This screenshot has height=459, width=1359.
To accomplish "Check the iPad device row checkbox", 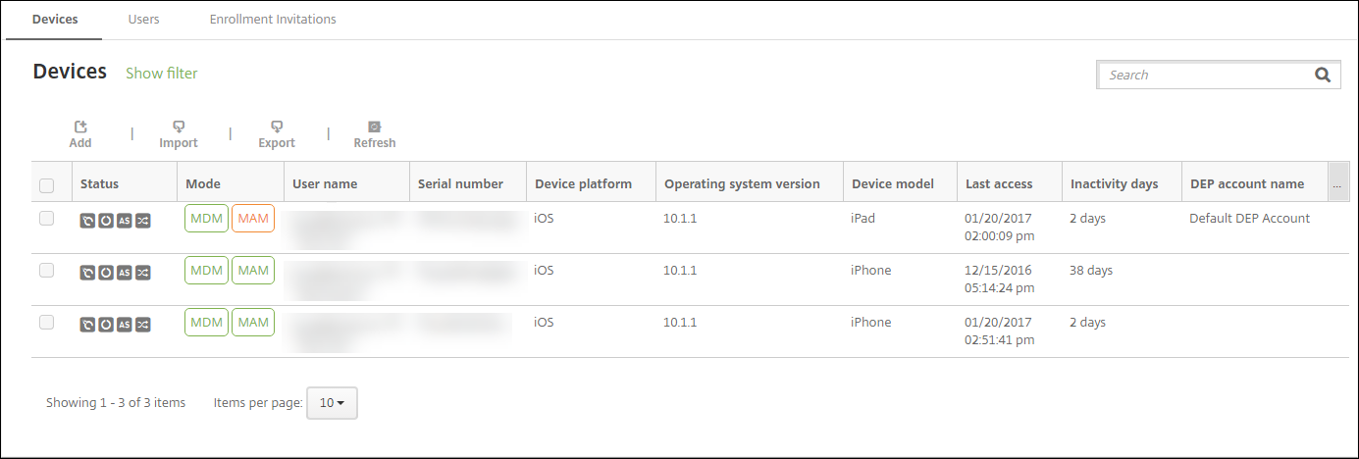I will coord(47,219).
